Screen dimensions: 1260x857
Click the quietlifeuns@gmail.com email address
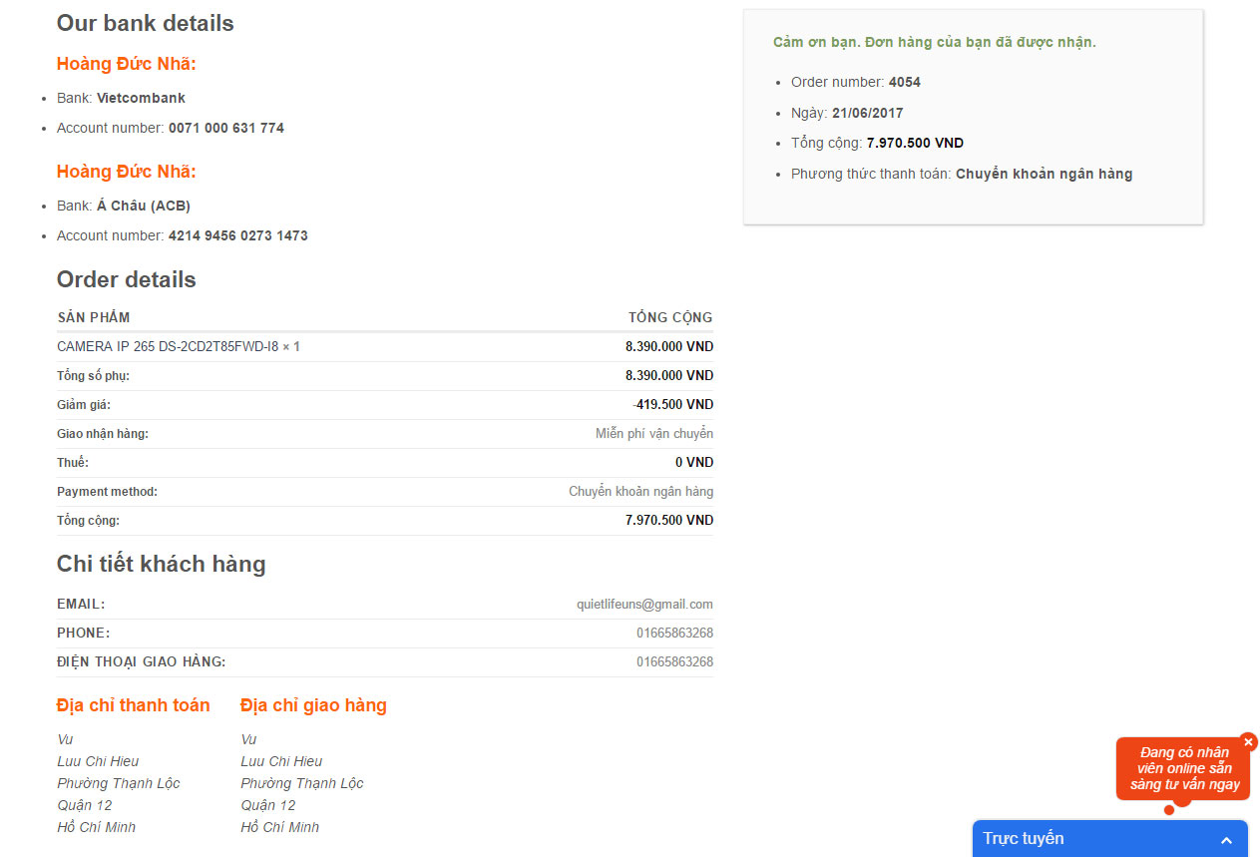point(644,605)
